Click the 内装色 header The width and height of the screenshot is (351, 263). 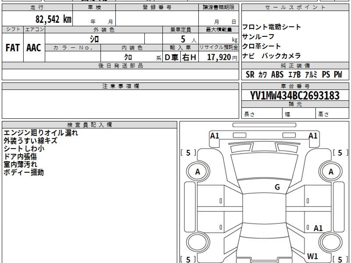pyautogui.click(x=132, y=48)
